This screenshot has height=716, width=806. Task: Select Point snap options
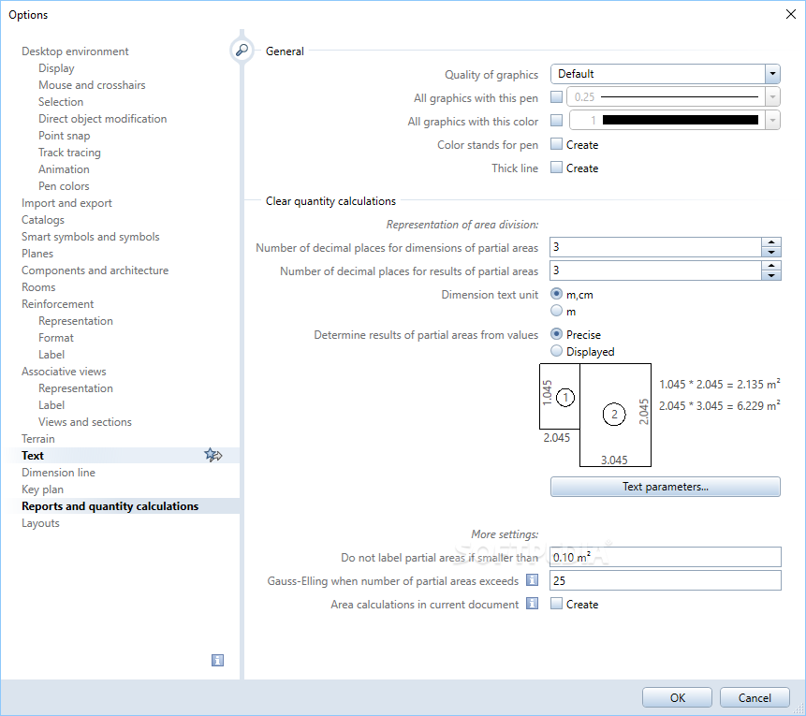click(64, 136)
